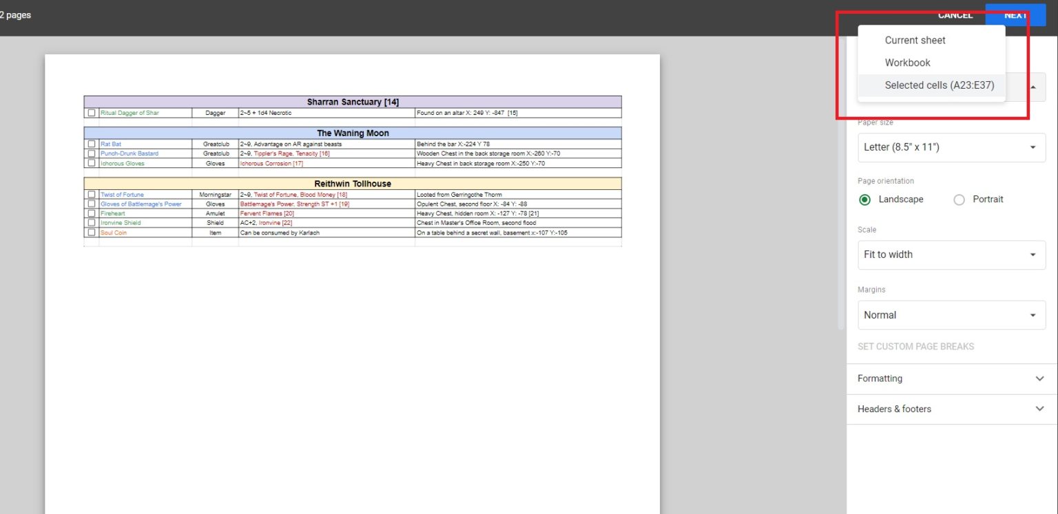Click the '2~5 + 1d4 Necrotic' cell
Screen dimensions: 1058x514
[326, 113]
